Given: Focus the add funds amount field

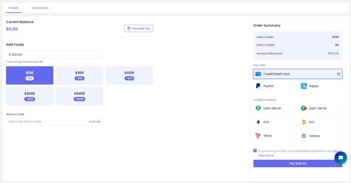Looking at the screenshot, I should (x=55, y=55).
